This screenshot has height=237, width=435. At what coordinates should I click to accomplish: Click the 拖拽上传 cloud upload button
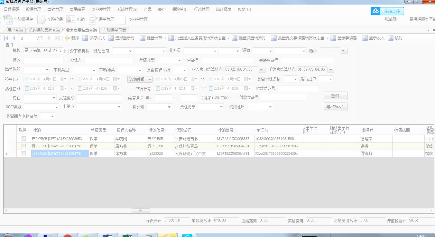click(387, 11)
